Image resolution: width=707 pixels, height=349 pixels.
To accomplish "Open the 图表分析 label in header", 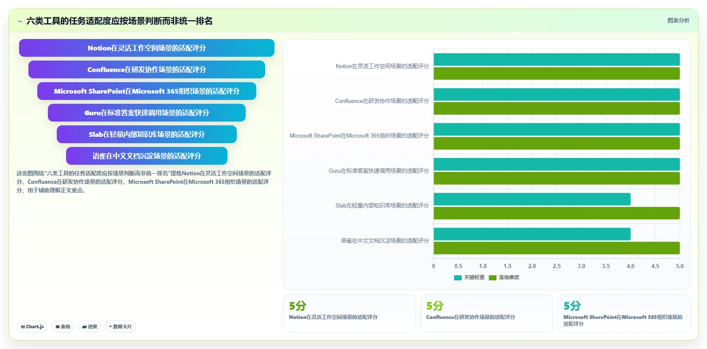I will point(678,20).
